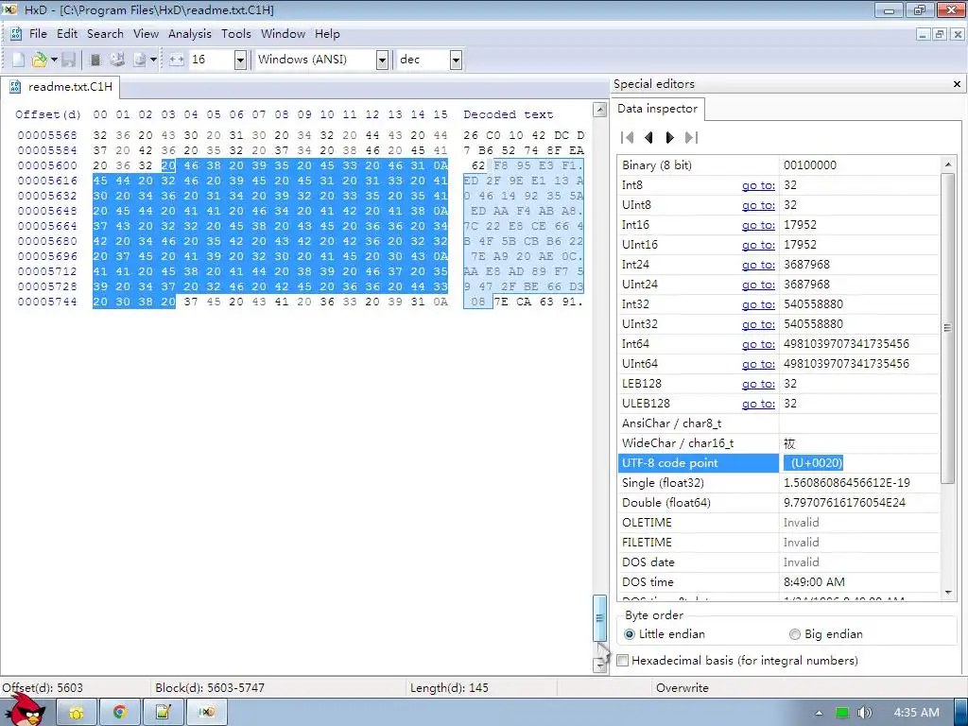This screenshot has height=726, width=968.
Task: Jump to first byte in Data inspector
Action: 628,138
